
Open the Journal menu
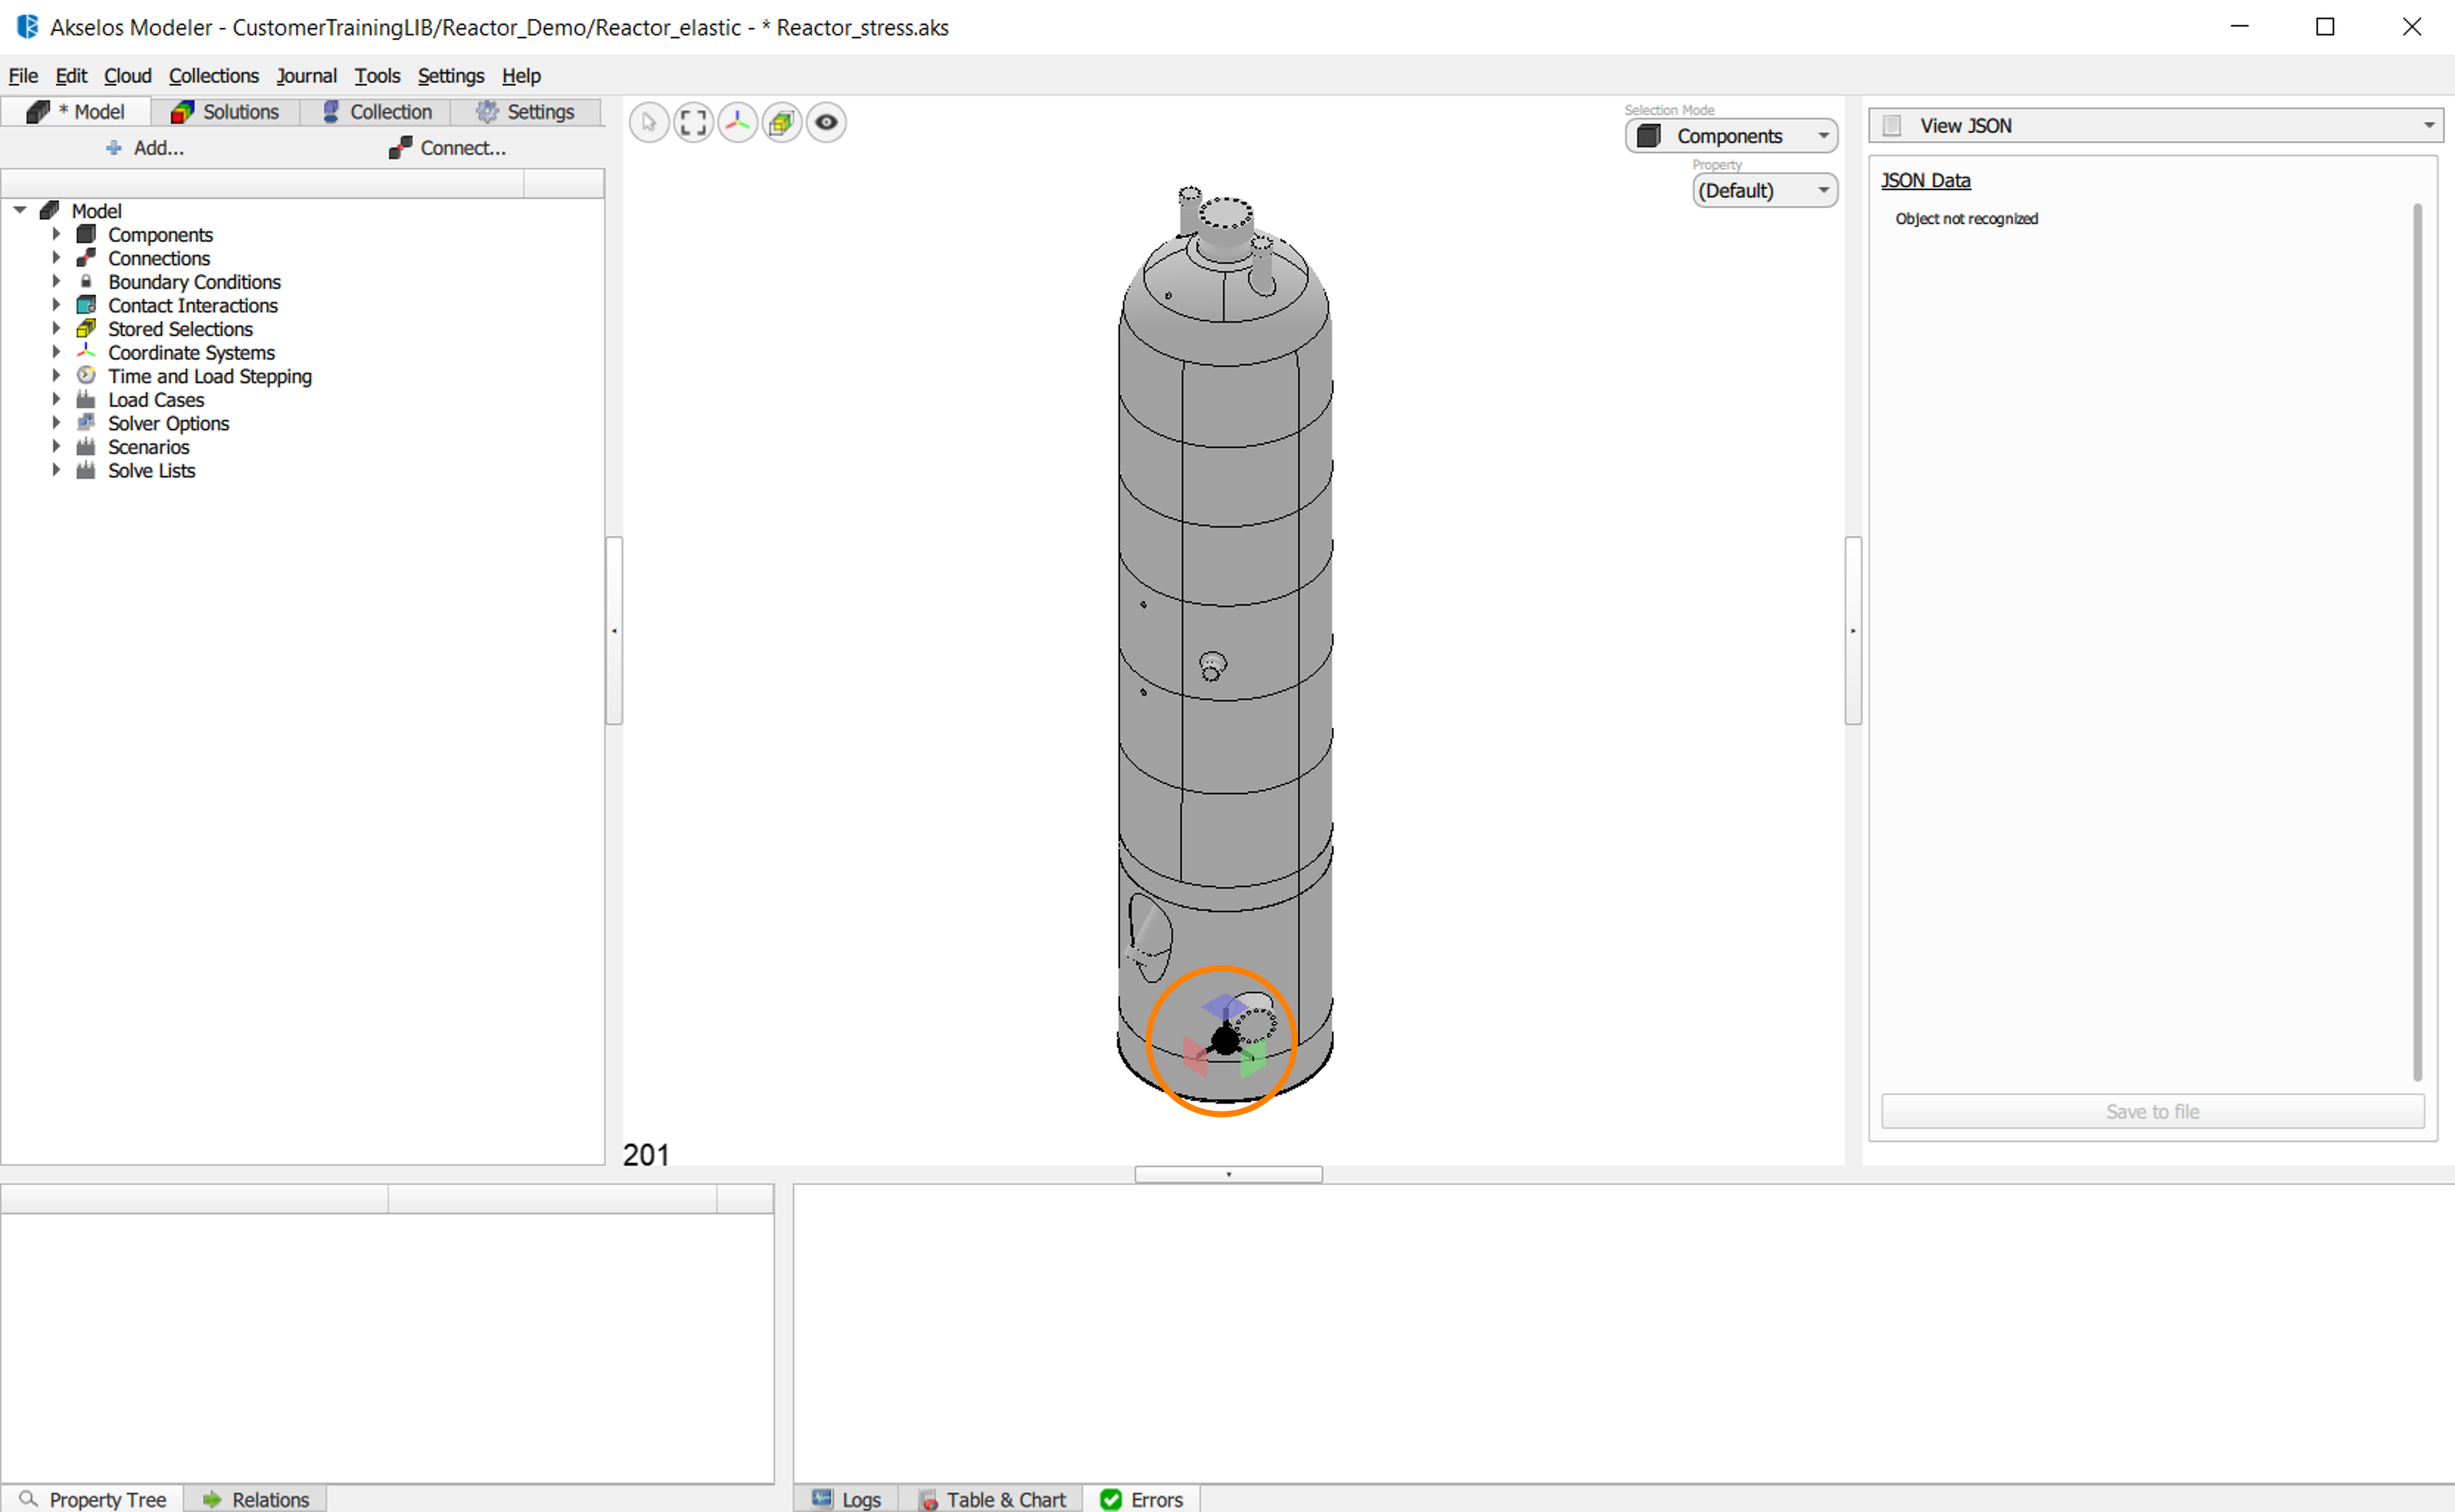click(x=306, y=76)
